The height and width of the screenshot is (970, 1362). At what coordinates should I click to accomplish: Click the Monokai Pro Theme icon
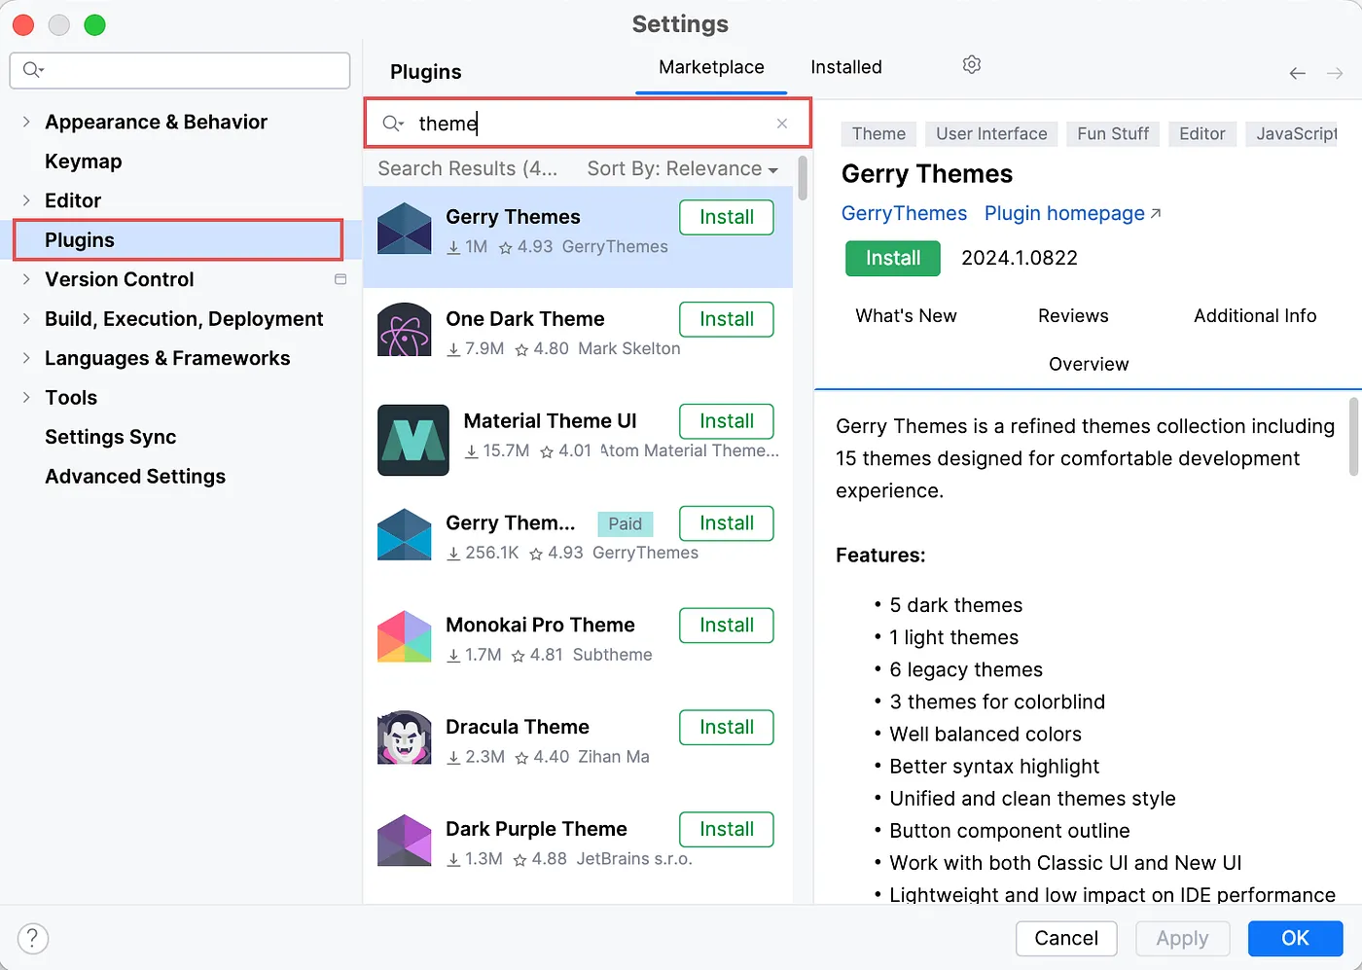pyautogui.click(x=404, y=637)
